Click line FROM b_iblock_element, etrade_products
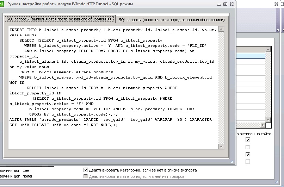284x187 pixels. coord(66,72)
